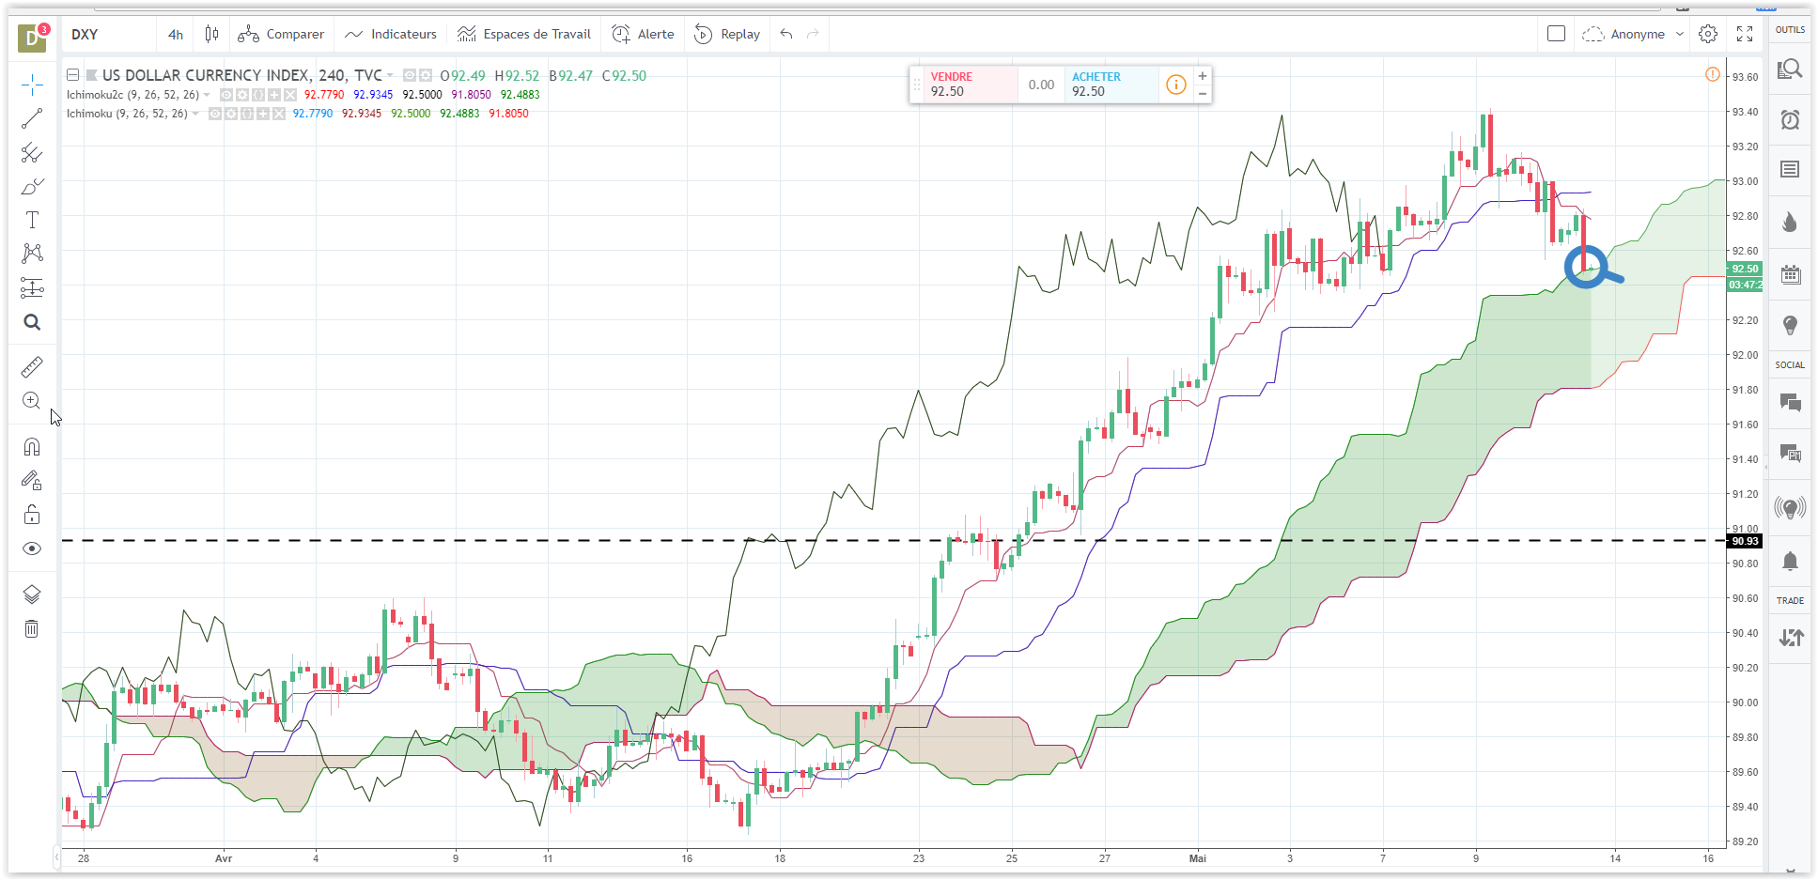Screen dimensions: 1818x880
Task: Open the Indicateurs menu
Action: 391,34
